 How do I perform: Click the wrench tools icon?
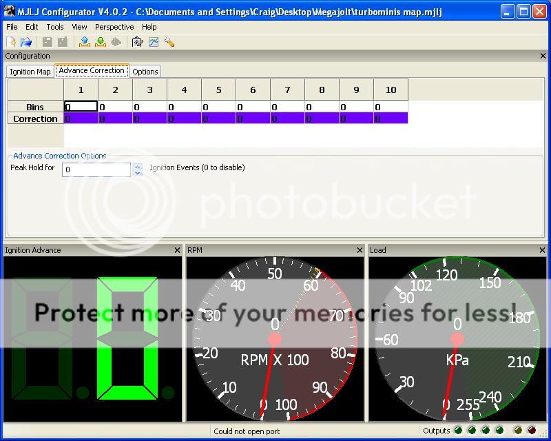pos(169,42)
